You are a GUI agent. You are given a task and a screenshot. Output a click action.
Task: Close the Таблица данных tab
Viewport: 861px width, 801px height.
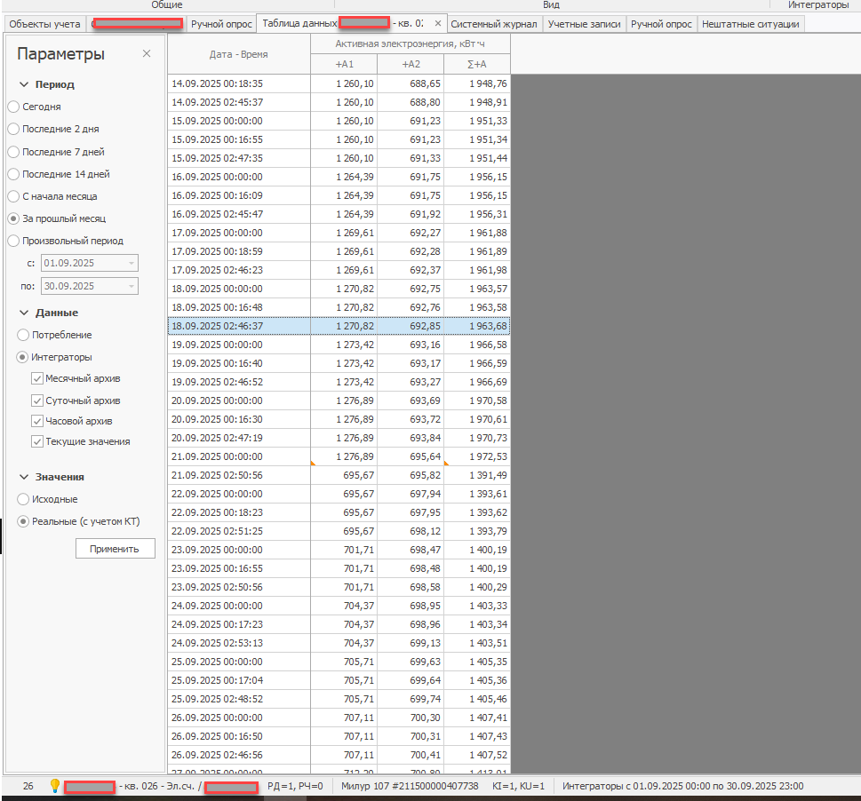[437, 24]
